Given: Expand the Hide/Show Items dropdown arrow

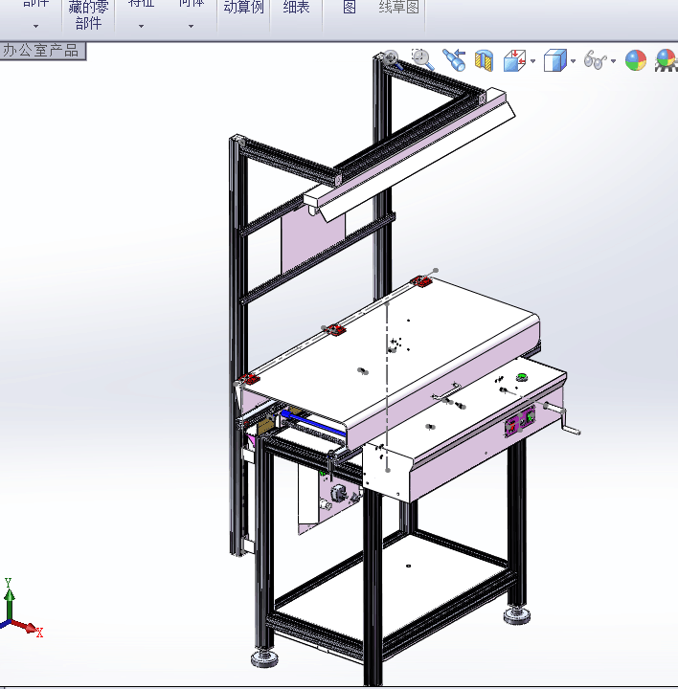Looking at the screenshot, I should tap(613, 61).
